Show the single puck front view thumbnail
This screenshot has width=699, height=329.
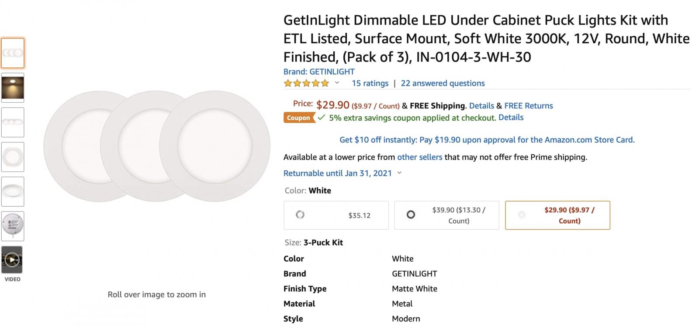point(13,157)
